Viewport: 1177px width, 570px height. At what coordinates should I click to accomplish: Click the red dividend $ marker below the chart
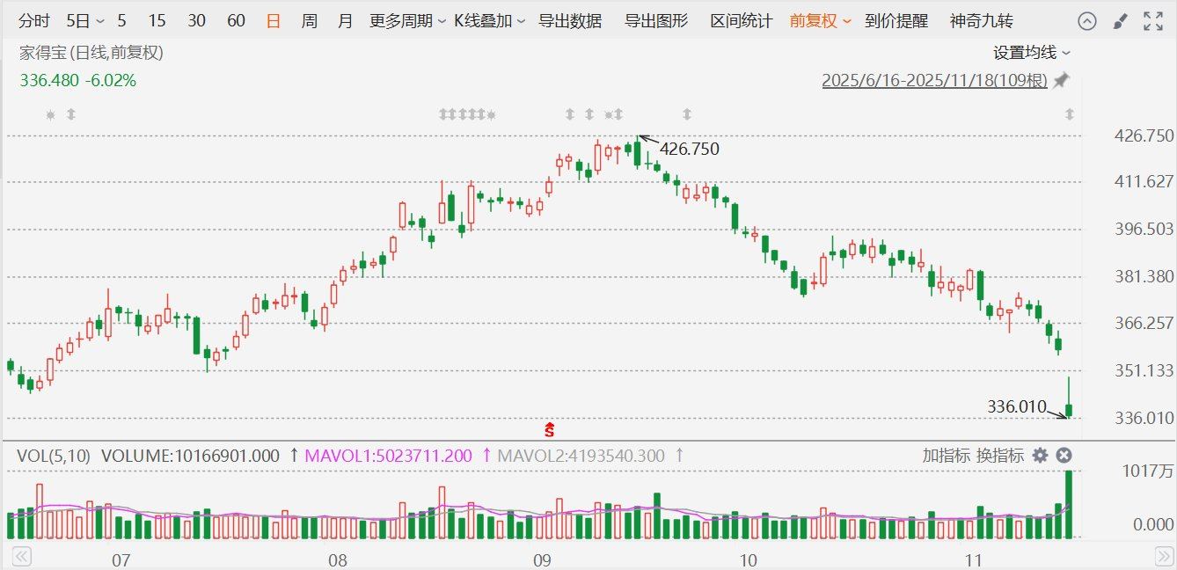tap(551, 430)
